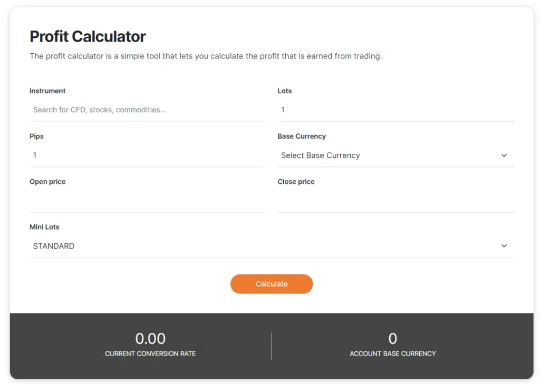Viewport: 540px width, 384px height.
Task: Click the Lots label
Action: (x=284, y=91)
